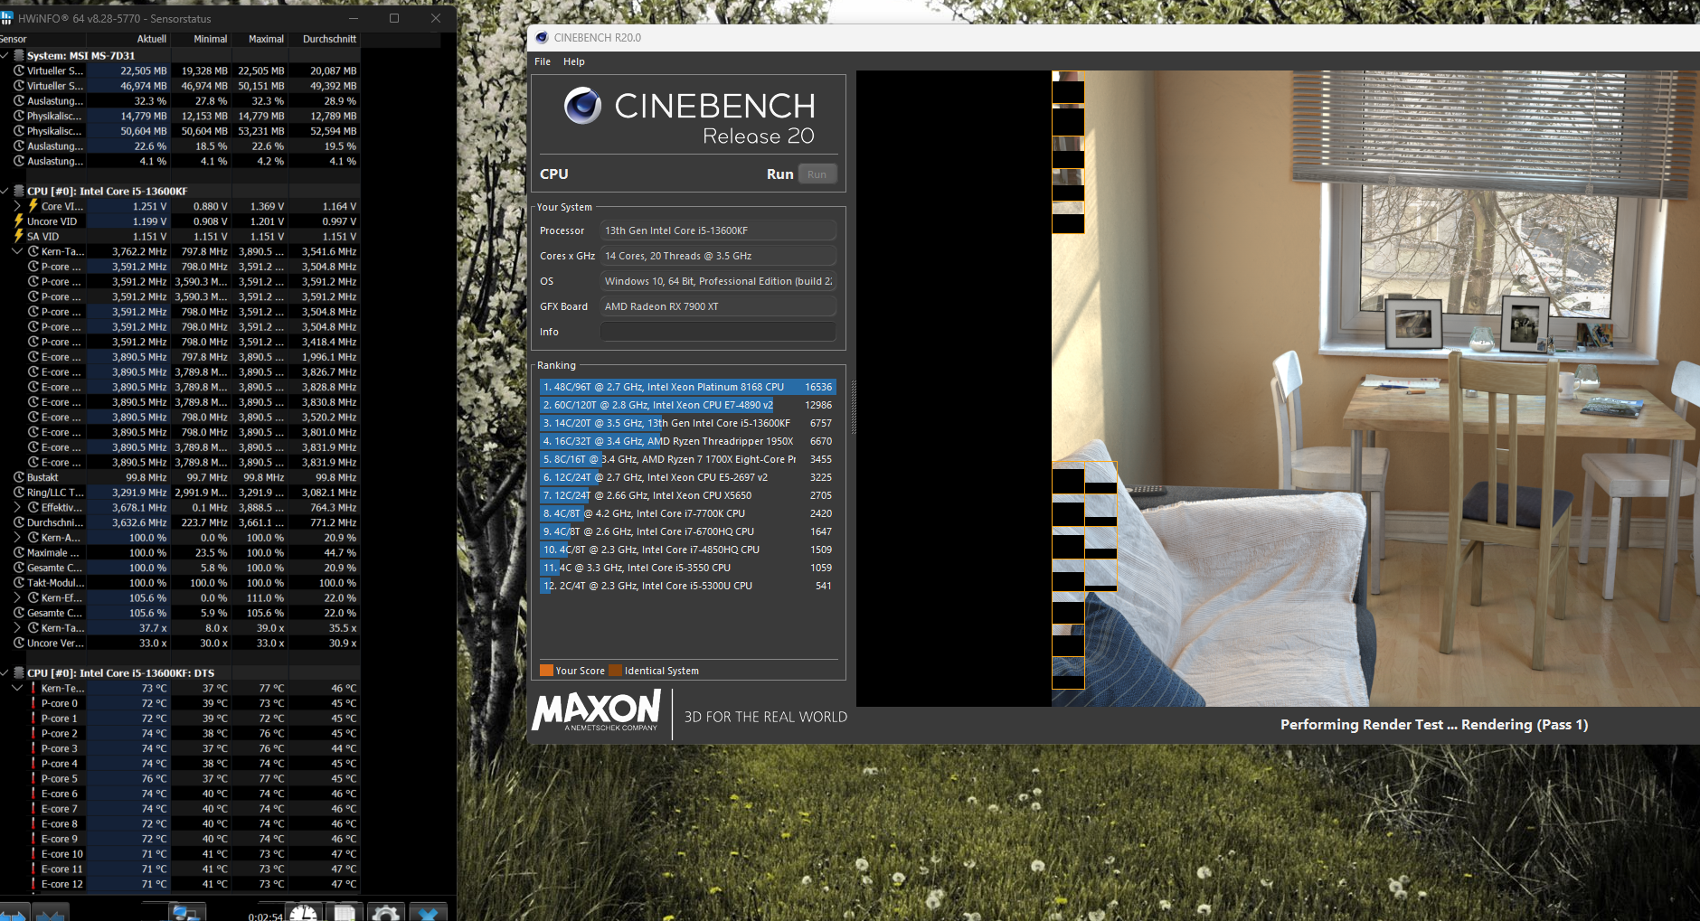The image size is (1700, 921).
Task: Click the clock icon on the Durchschni... row
Action: (18, 522)
